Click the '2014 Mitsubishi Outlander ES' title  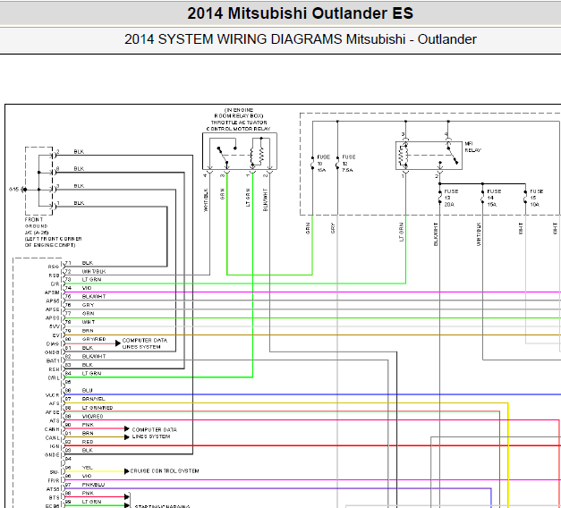point(300,13)
